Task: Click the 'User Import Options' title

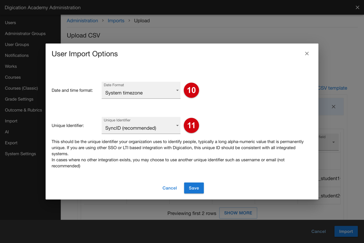Action: click(x=85, y=54)
